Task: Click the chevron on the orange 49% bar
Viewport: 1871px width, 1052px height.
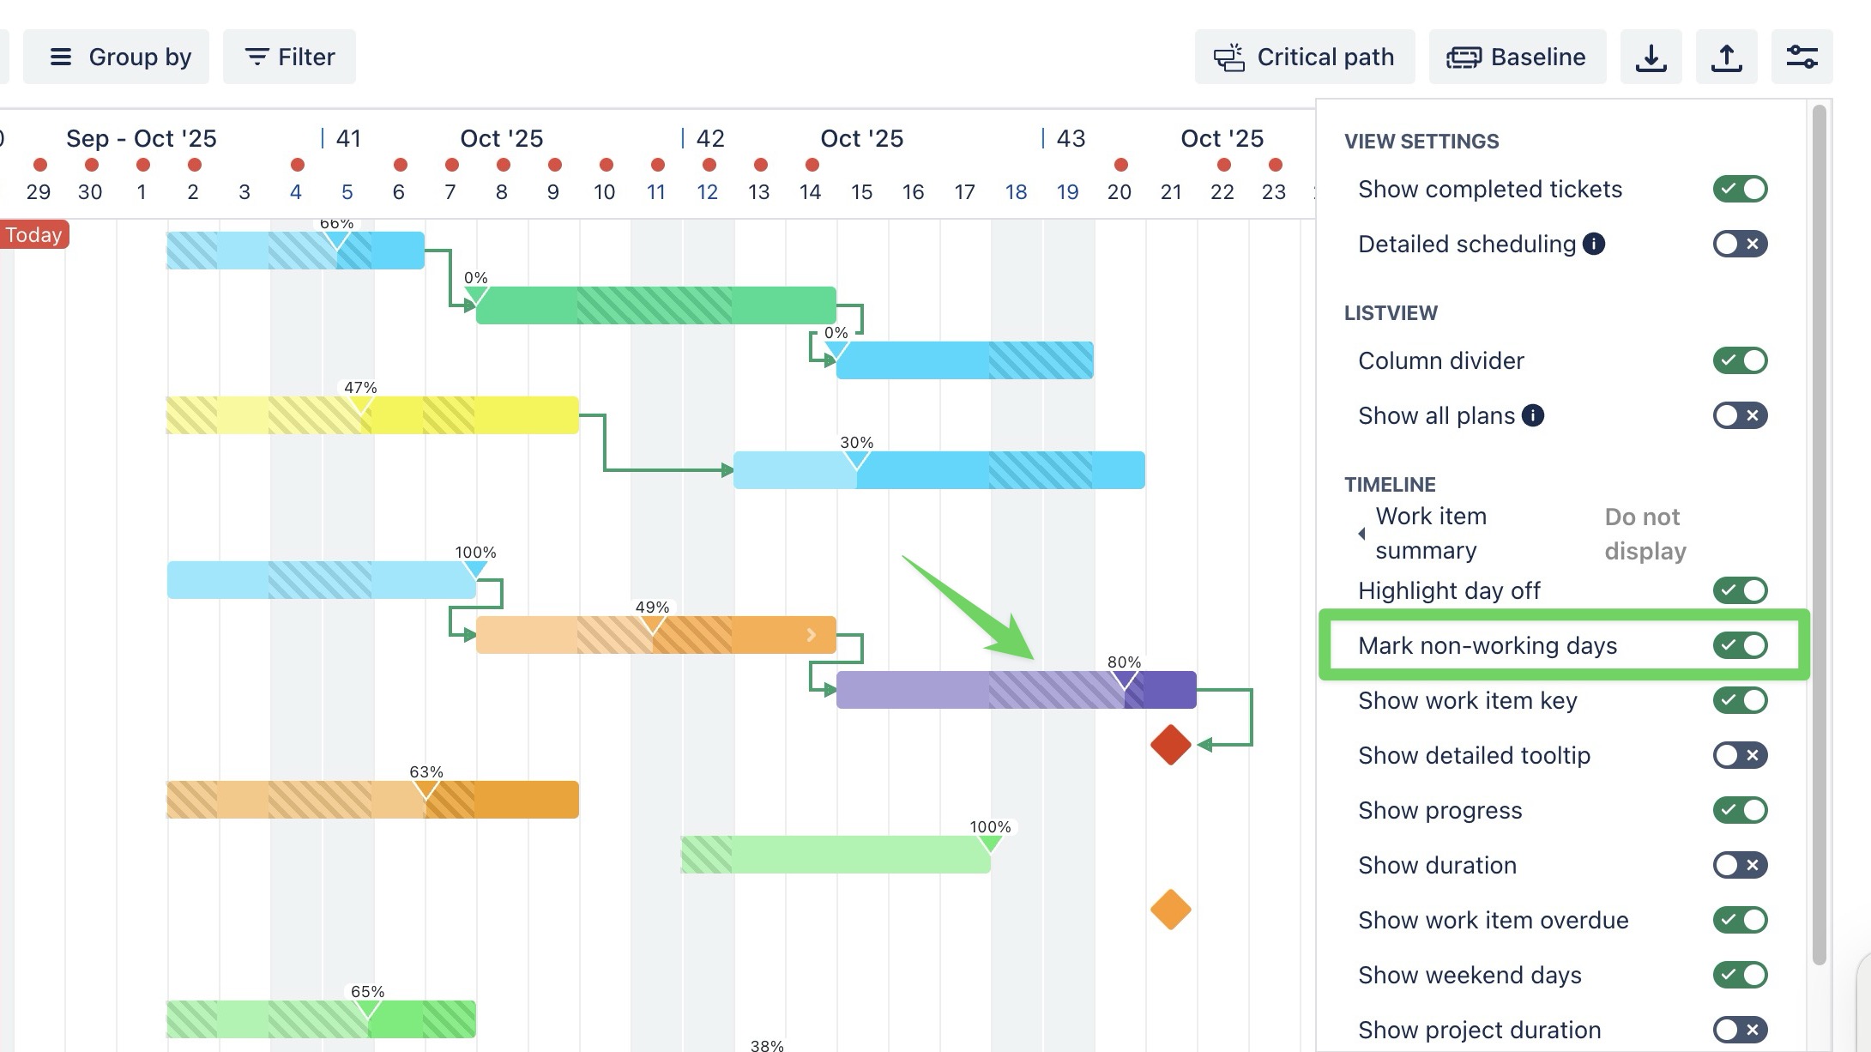Action: [811, 635]
